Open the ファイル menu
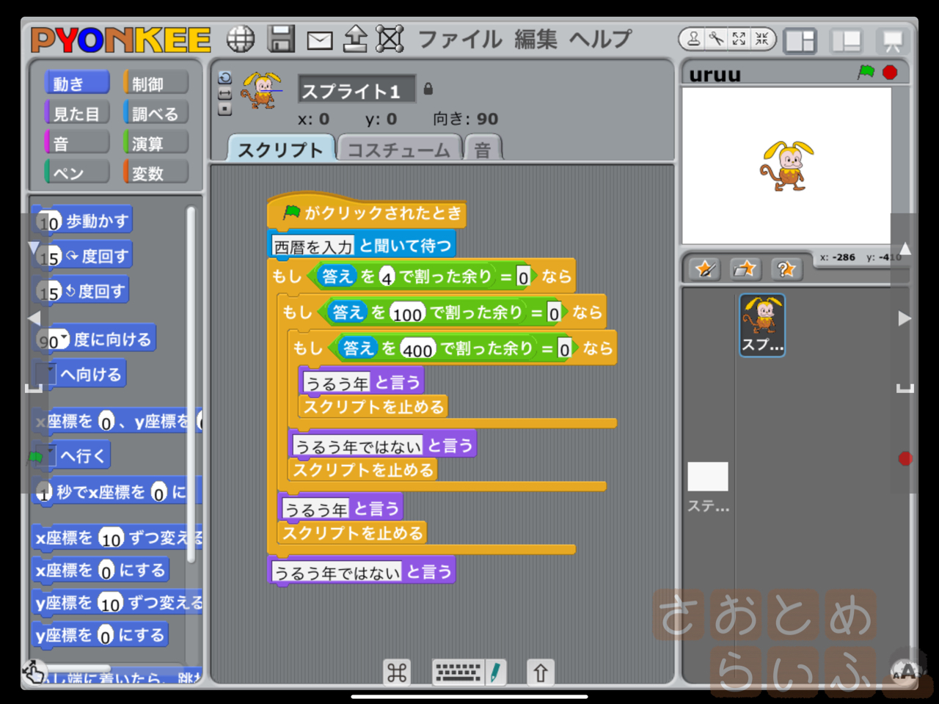This screenshot has height=704, width=939. click(x=460, y=40)
